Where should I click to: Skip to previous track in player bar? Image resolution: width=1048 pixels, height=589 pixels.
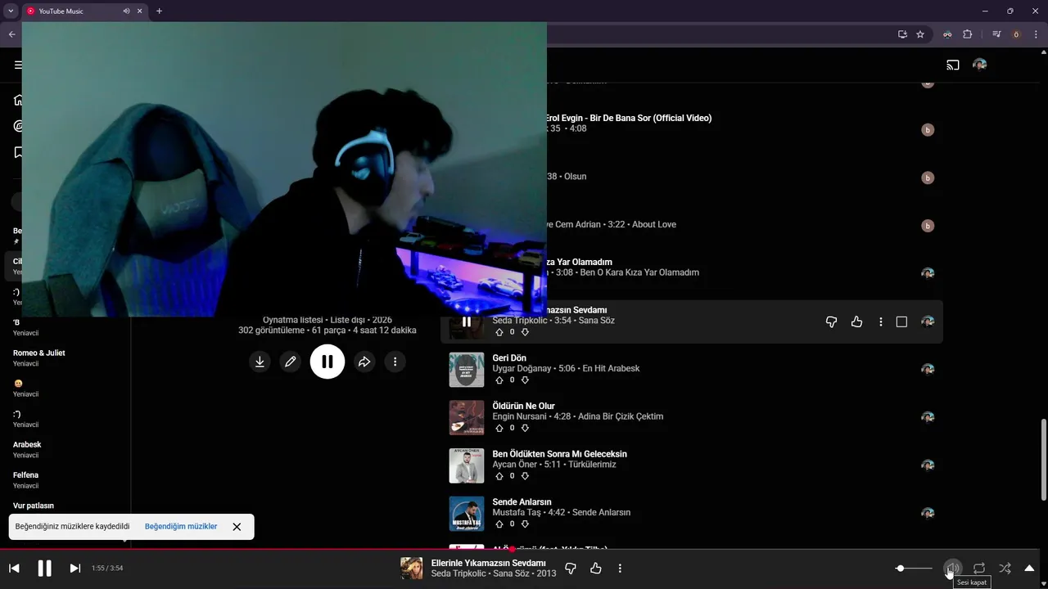pyautogui.click(x=14, y=569)
